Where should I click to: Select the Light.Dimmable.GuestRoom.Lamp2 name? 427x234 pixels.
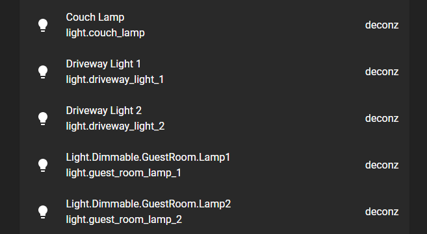click(148, 204)
